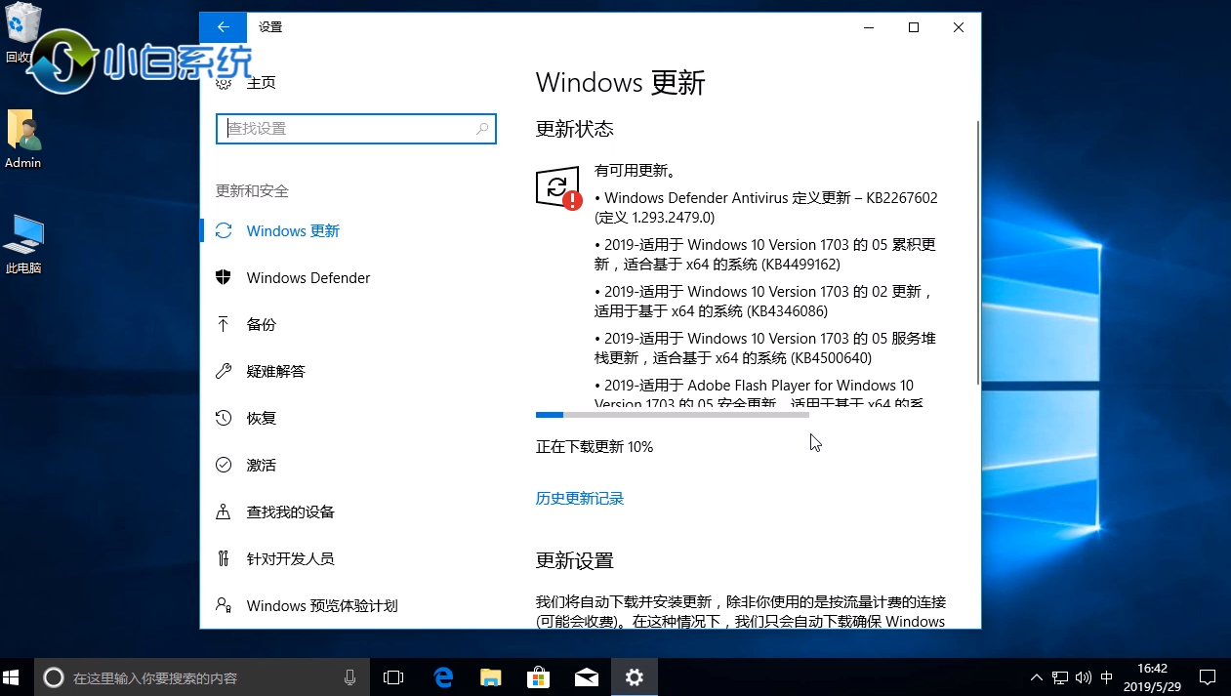Click the 正在下载更新 10% status text
This screenshot has width=1231, height=696.
(595, 447)
